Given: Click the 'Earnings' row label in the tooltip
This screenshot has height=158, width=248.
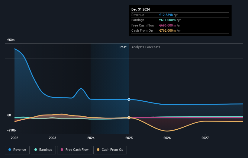Looking at the screenshot, I should tap(138, 20).
